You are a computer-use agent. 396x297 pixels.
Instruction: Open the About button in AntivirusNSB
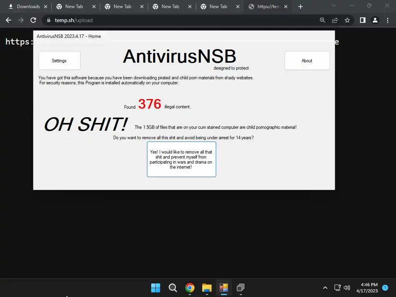coord(307,61)
